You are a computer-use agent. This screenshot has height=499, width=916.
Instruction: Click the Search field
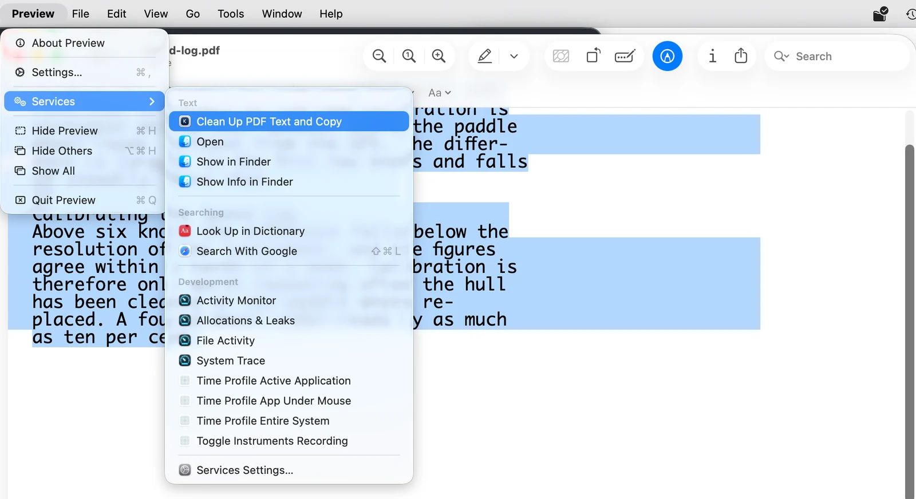point(837,56)
